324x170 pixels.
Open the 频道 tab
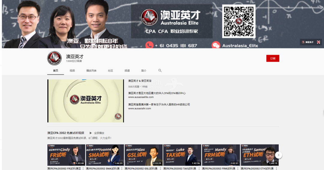pyautogui.click(x=127, y=71)
